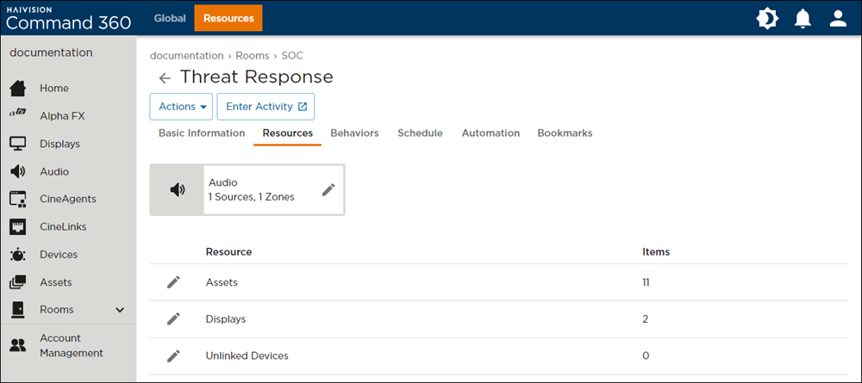Open the Actions dropdown
This screenshot has height=383, width=862.
coord(181,107)
